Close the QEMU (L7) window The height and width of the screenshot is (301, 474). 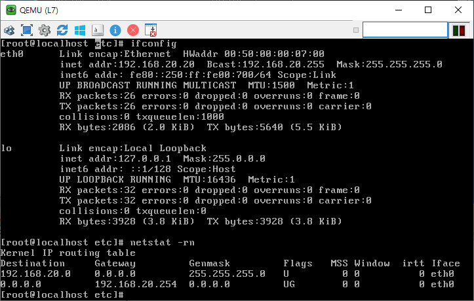[458, 10]
